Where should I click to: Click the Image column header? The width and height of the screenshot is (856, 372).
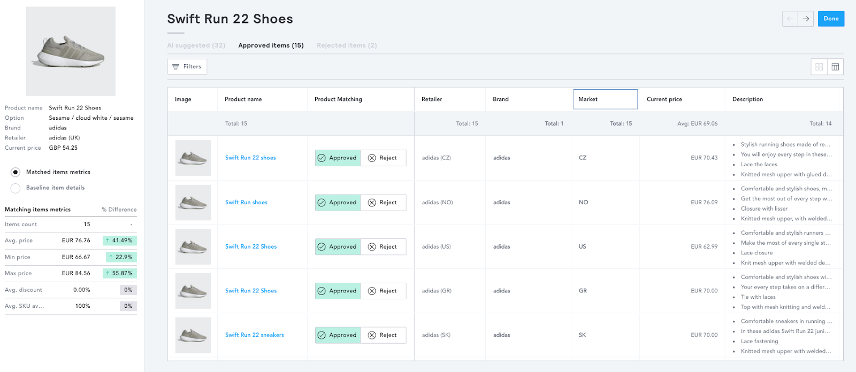click(x=193, y=99)
